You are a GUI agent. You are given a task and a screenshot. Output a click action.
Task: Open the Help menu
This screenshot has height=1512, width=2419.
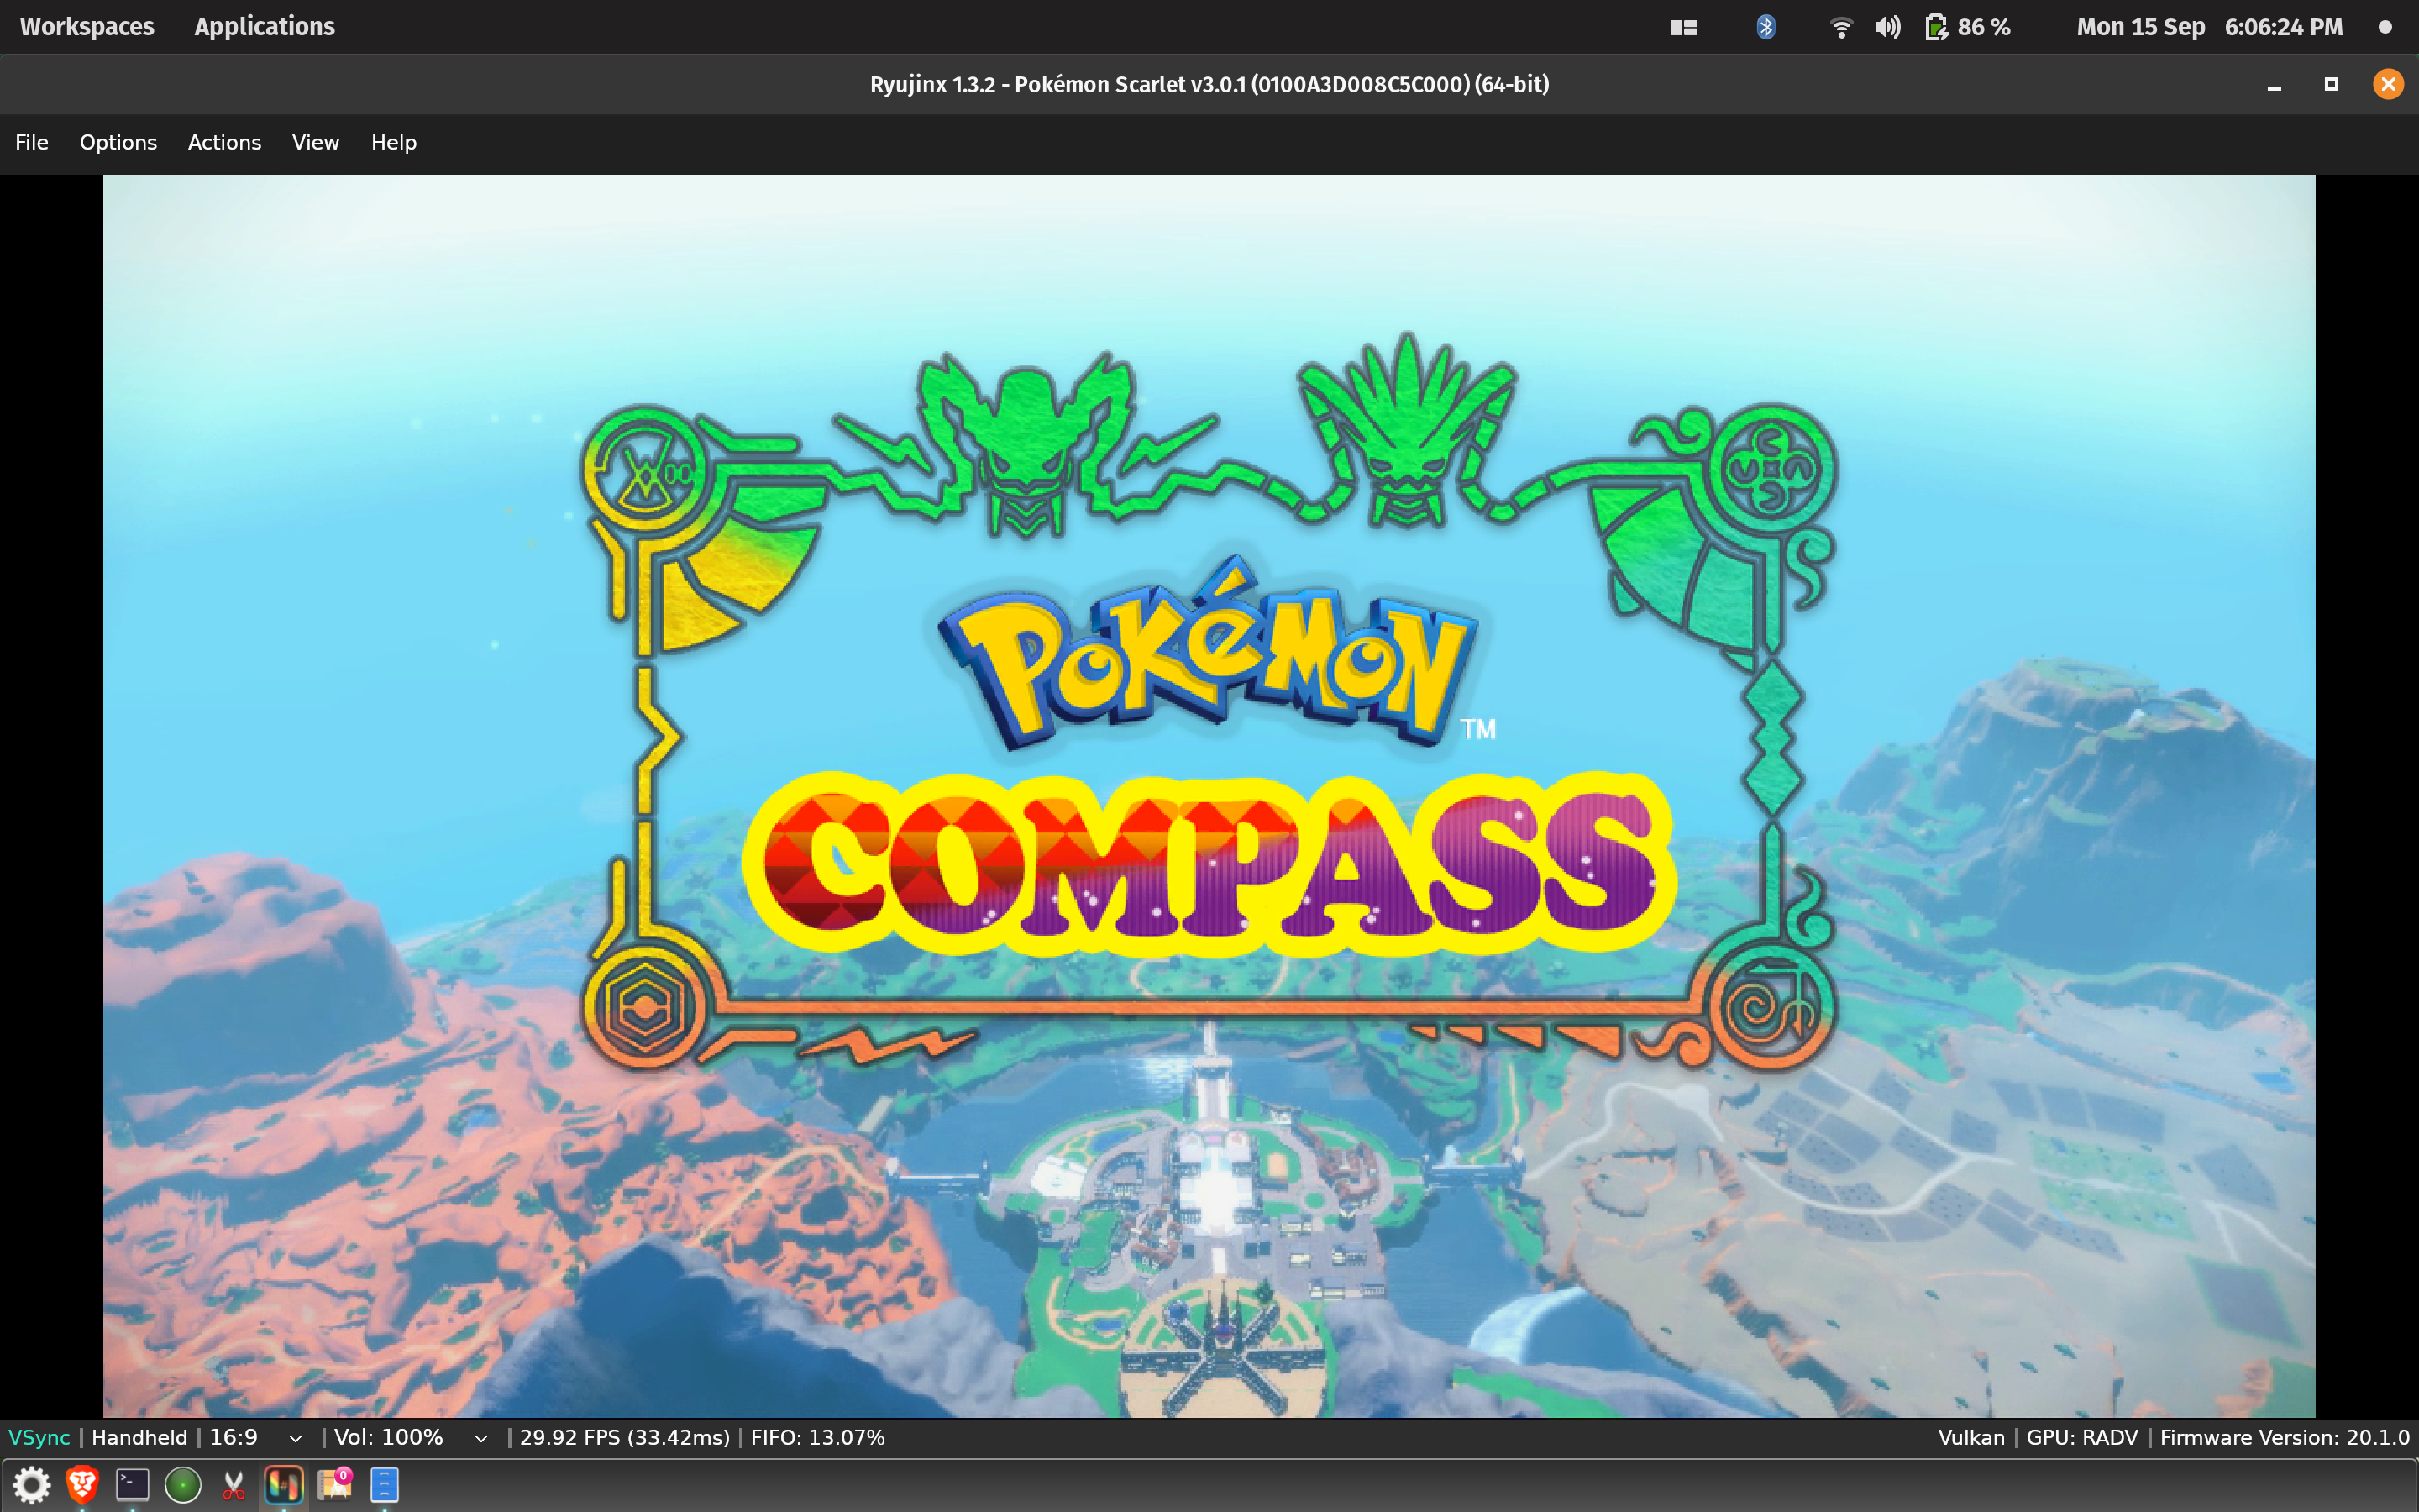click(x=393, y=142)
